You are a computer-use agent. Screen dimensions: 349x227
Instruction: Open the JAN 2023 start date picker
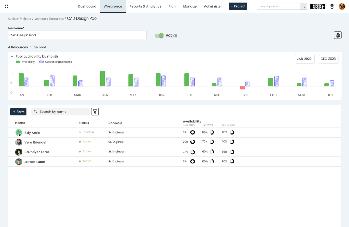tap(305, 59)
